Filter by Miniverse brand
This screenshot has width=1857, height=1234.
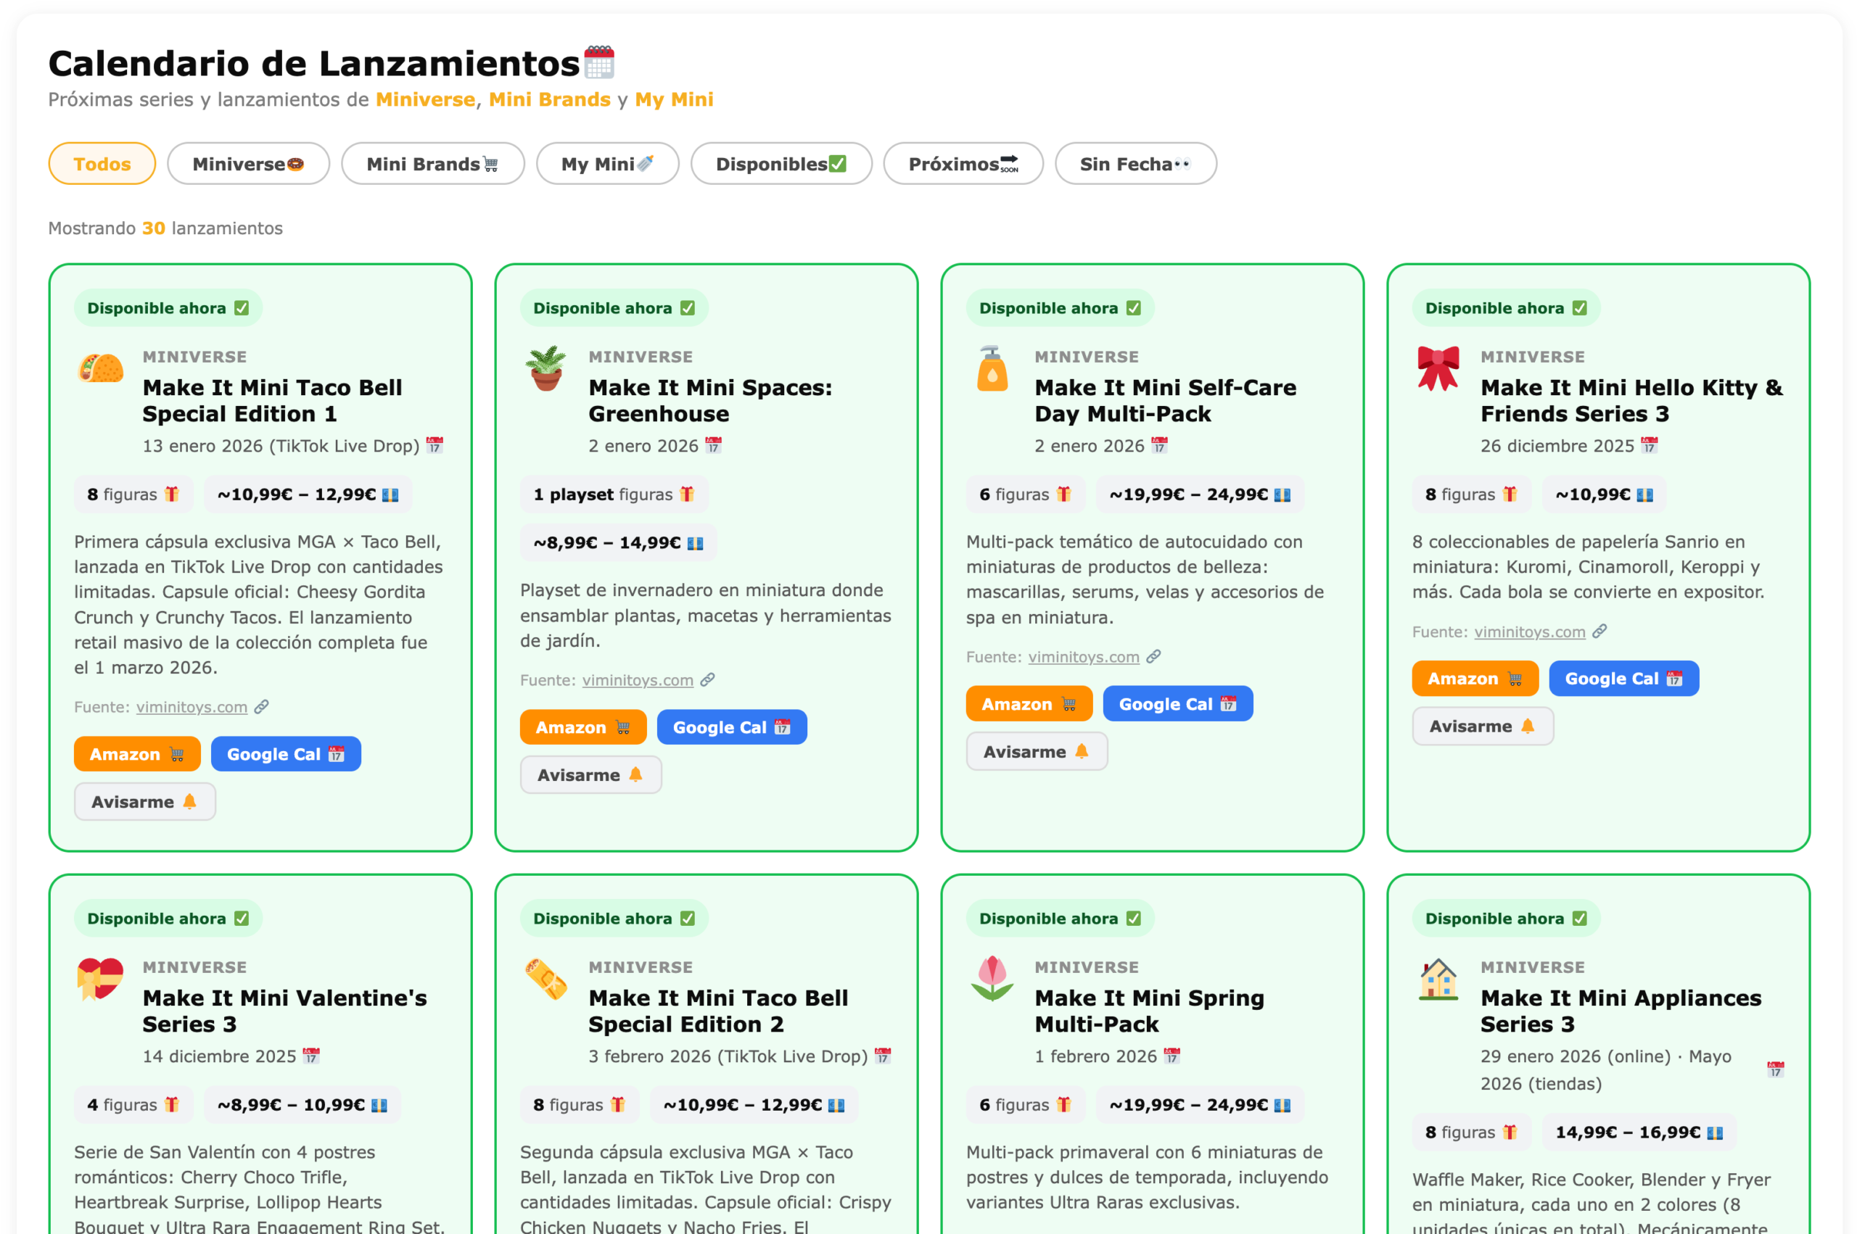coord(248,164)
